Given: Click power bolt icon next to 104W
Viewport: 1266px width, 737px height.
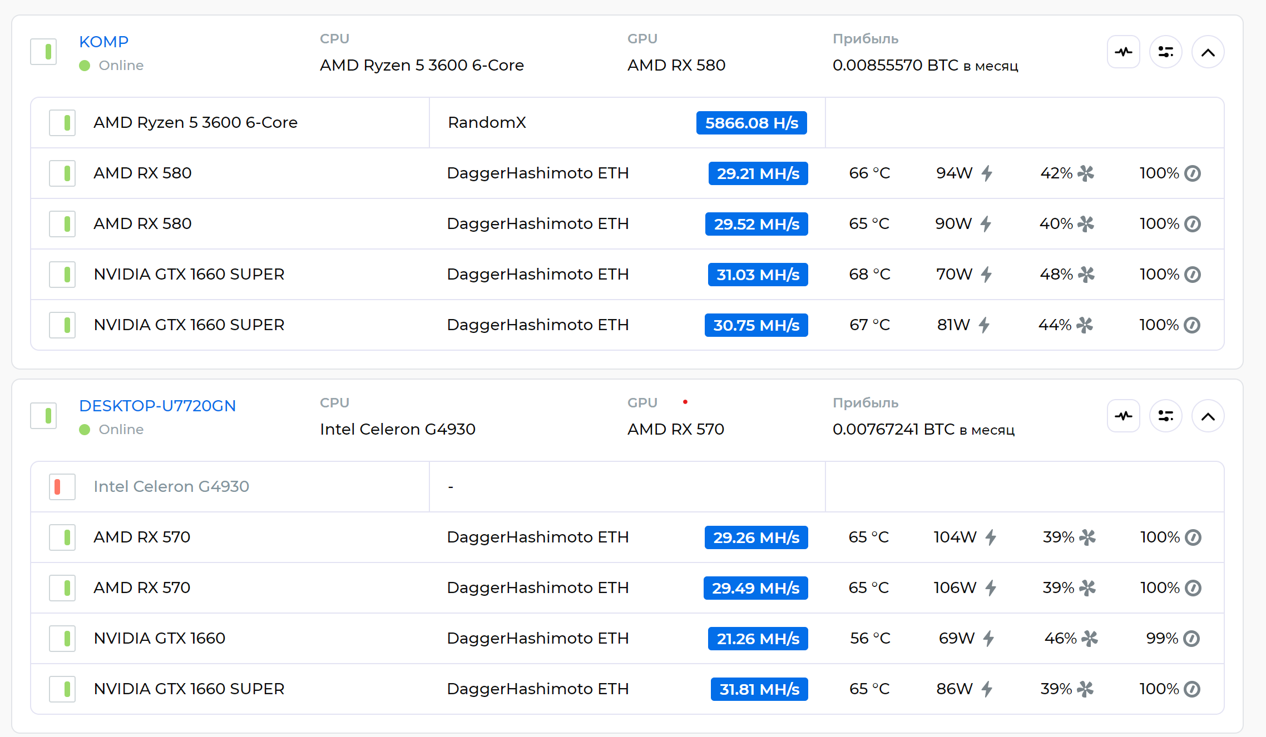Looking at the screenshot, I should pyautogui.click(x=990, y=537).
